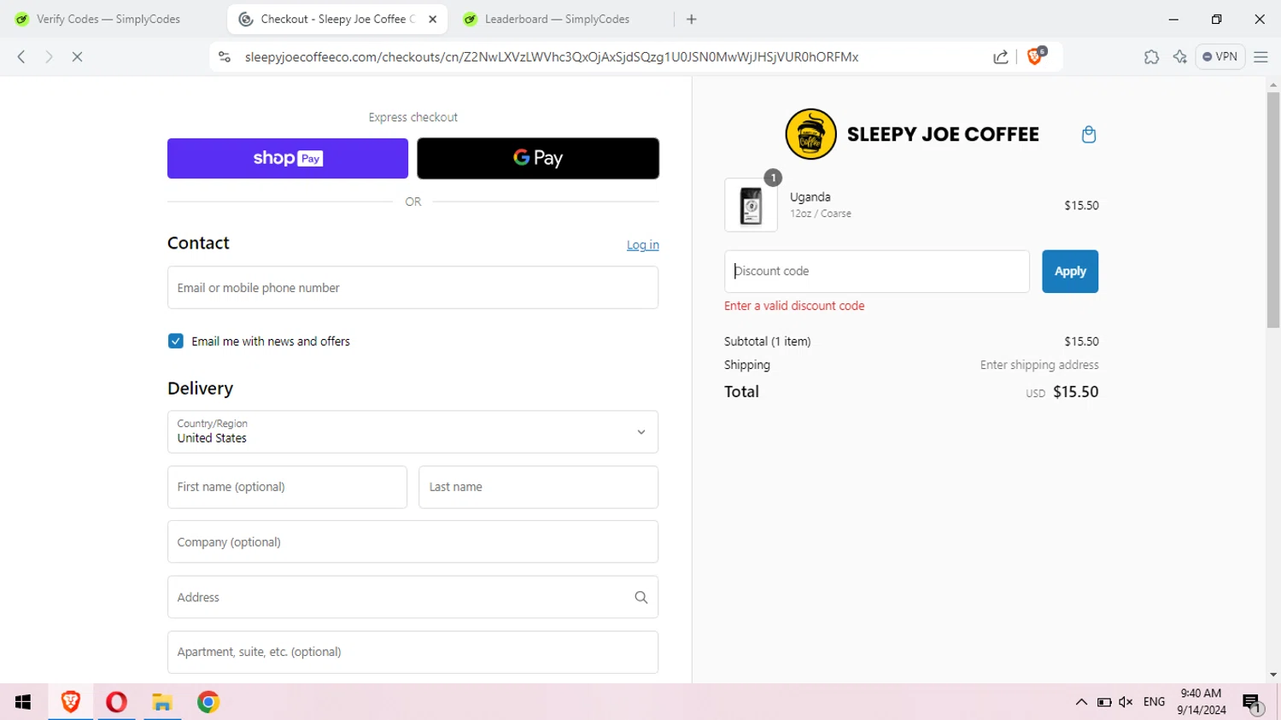The height and width of the screenshot is (720, 1281).
Task: Click the ENG language indicator
Action: click(1154, 702)
